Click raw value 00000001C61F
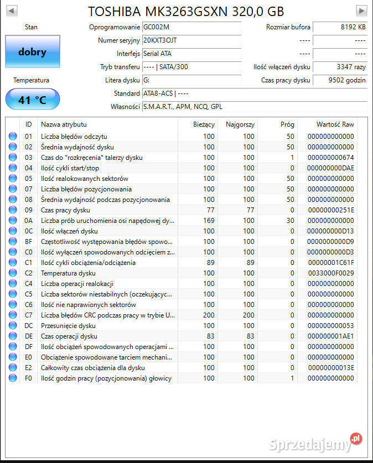Viewport: 373px width, 463px height. click(331, 263)
